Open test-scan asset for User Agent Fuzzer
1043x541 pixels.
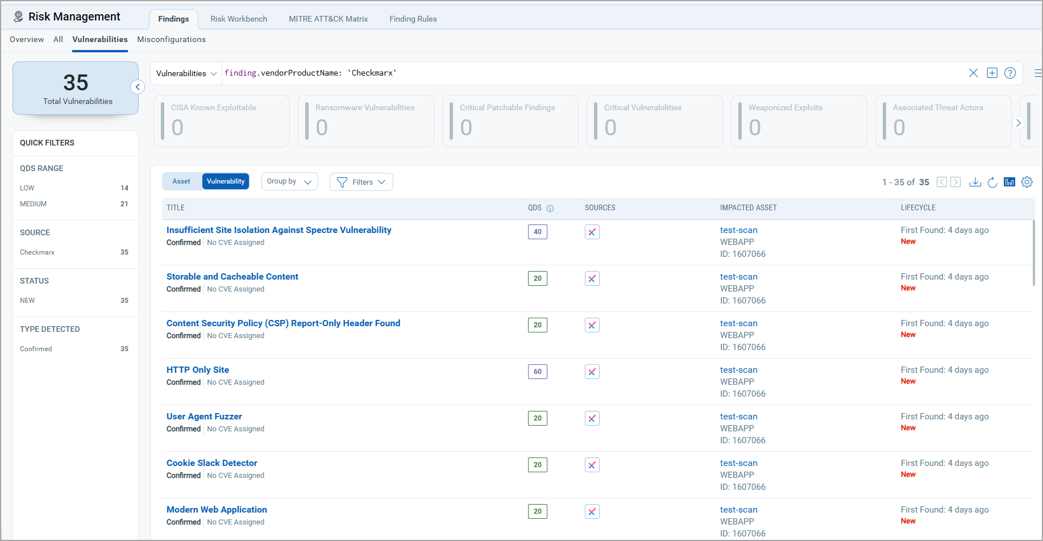(738, 417)
